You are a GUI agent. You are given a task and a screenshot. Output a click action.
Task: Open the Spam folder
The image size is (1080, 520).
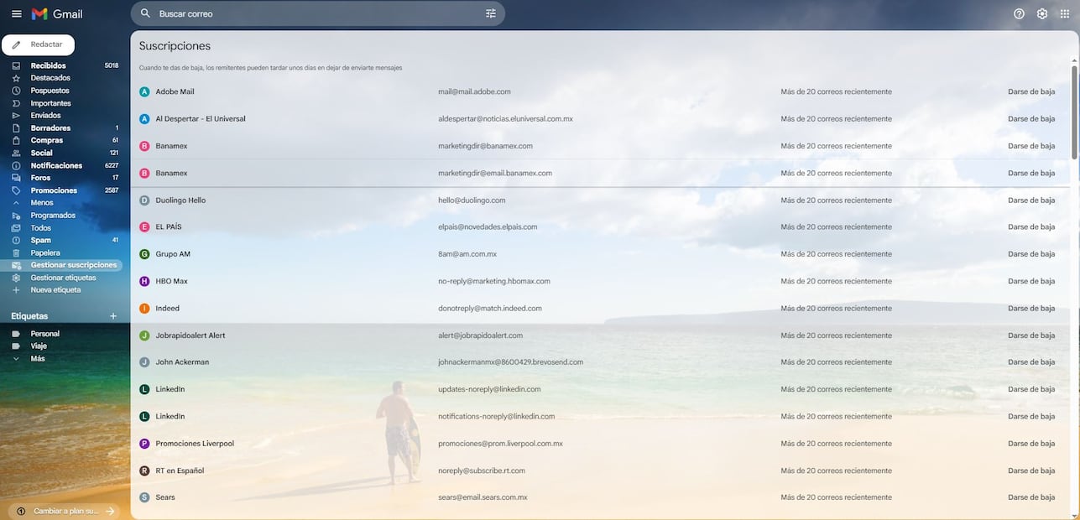tap(40, 239)
